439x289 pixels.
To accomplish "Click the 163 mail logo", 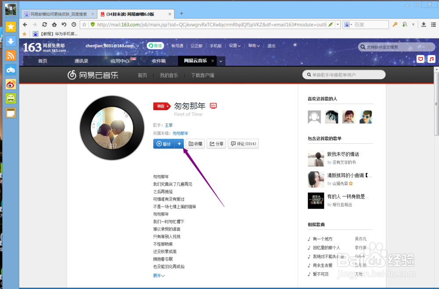I will [x=44, y=47].
